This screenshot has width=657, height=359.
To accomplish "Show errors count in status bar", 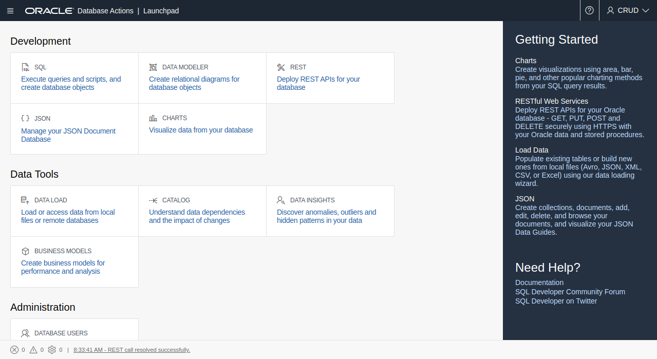I will [14, 350].
